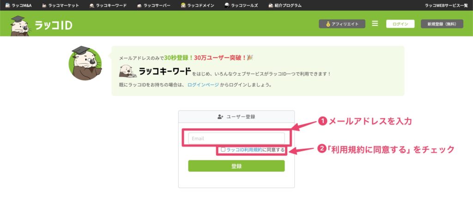
Task: Open the アフィリエイト button
Action: (x=342, y=24)
